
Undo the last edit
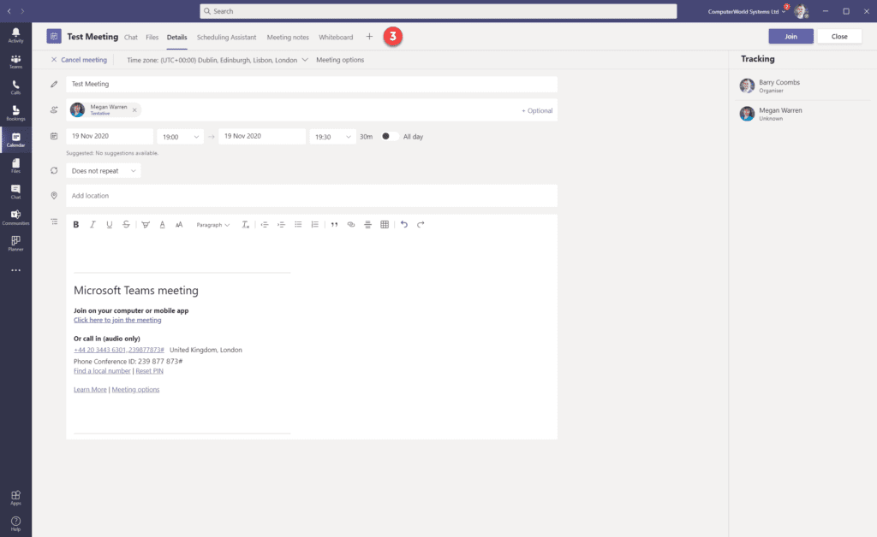(404, 224)
